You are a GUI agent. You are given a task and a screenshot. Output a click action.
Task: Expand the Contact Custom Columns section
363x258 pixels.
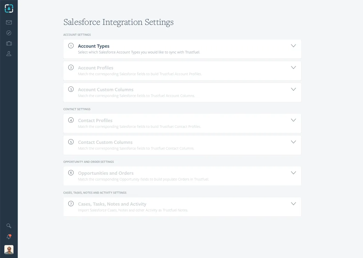pyautogui.click(x=293, y=142)
